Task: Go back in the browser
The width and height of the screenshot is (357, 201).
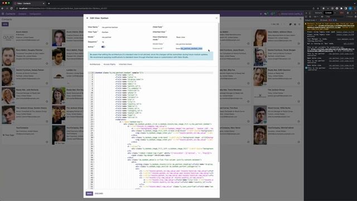Action: click(x=2, y=8)
